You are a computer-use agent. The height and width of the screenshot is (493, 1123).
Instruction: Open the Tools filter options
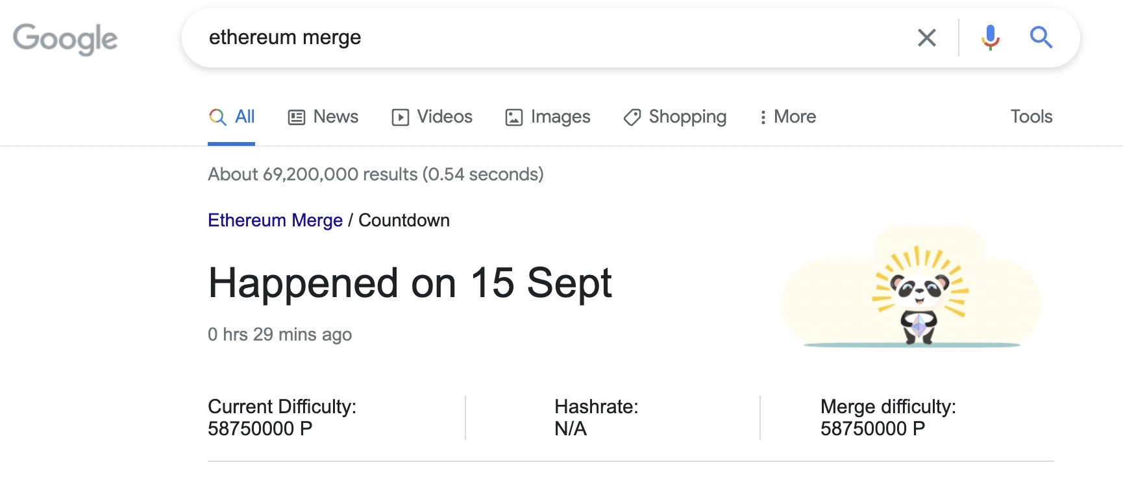pyautogui.click(x=1031, y=117)
